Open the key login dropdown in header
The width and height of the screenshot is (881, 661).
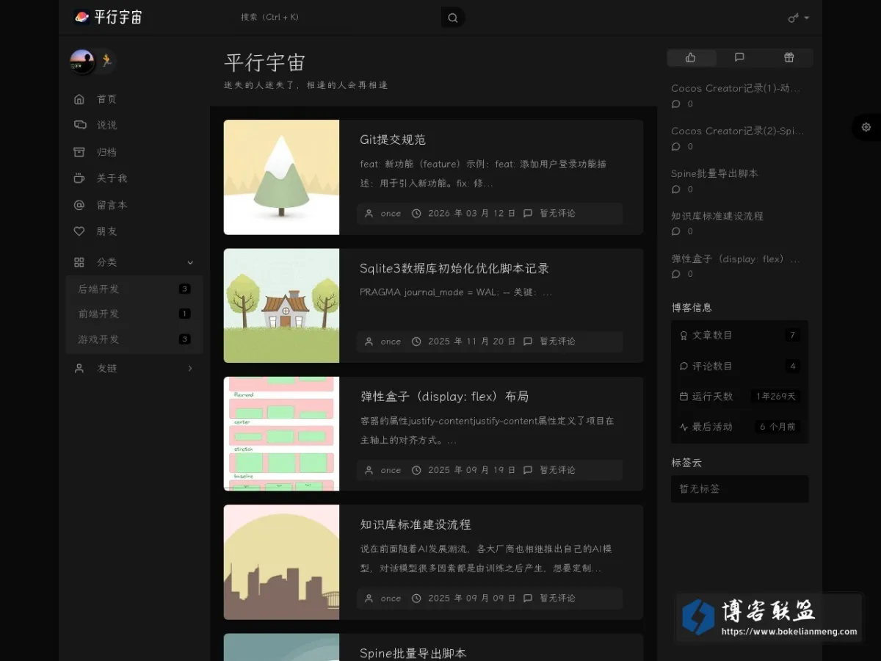(x=798, y=18)
